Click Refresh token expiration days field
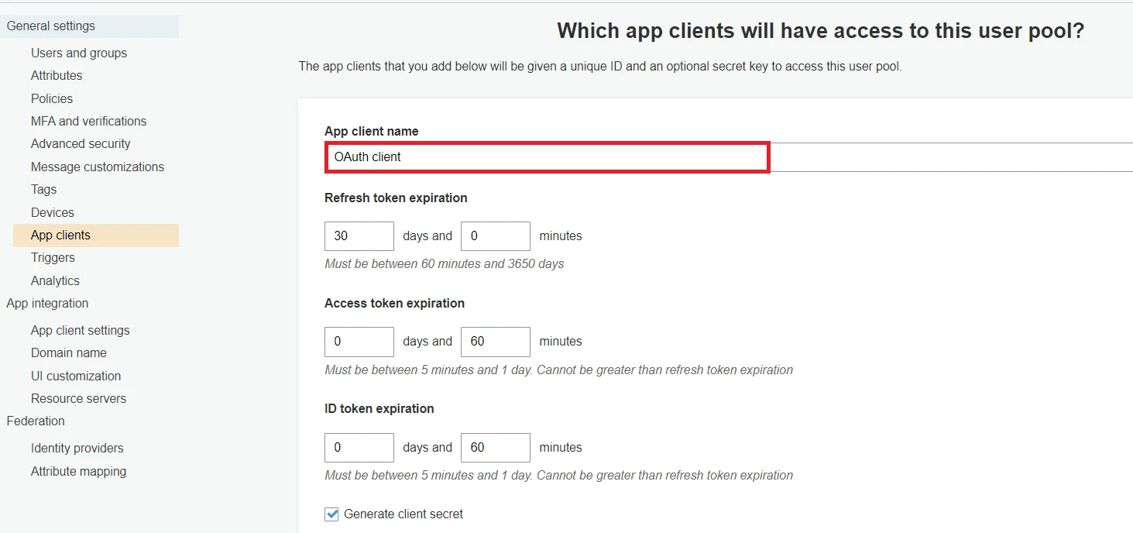 coord(359,236)
